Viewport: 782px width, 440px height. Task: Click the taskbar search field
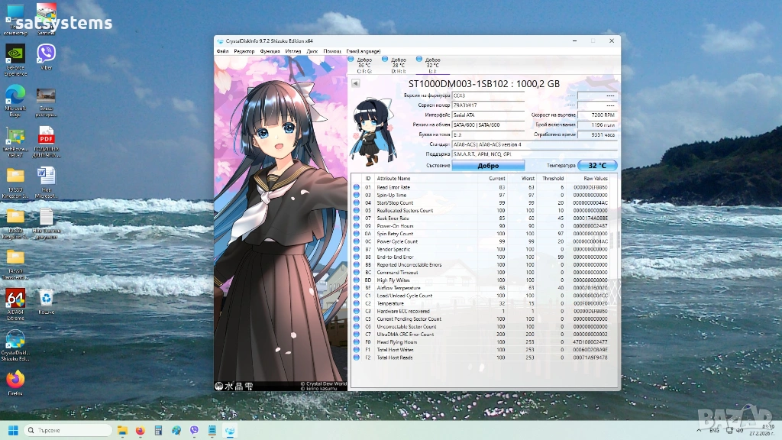point(67,431)
